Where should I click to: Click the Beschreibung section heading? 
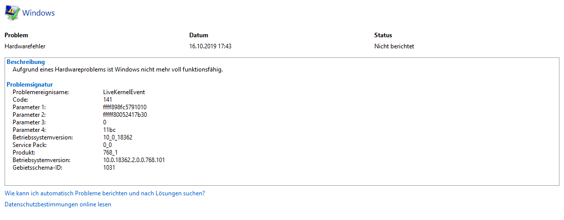click(26, 62)
